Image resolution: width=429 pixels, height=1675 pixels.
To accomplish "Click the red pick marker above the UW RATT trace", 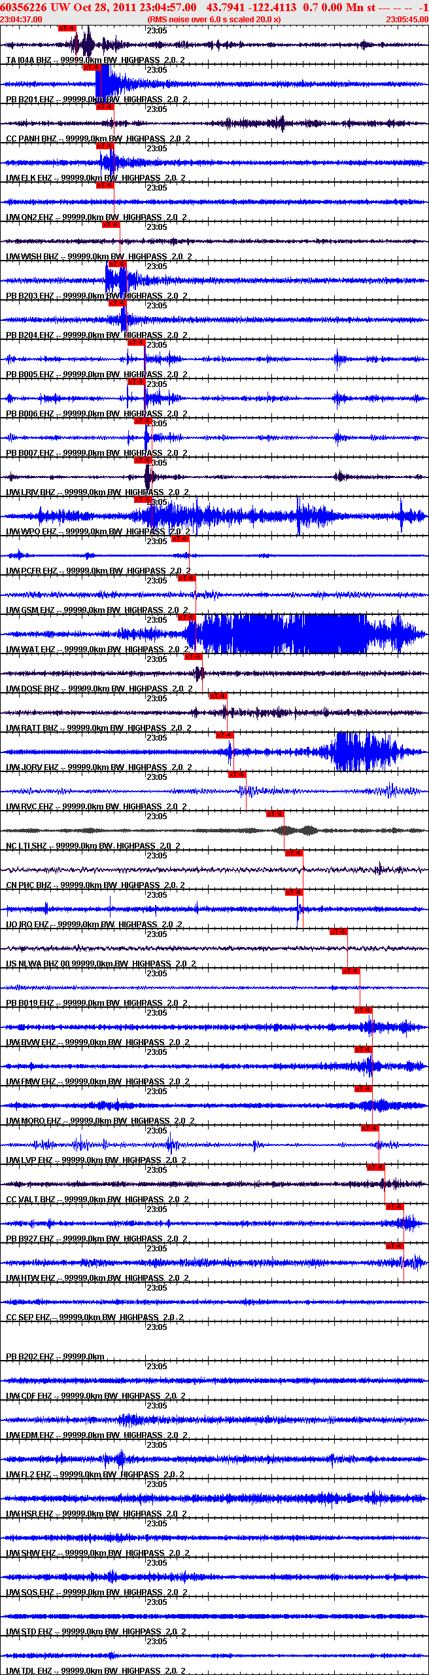I will (218, 696).
